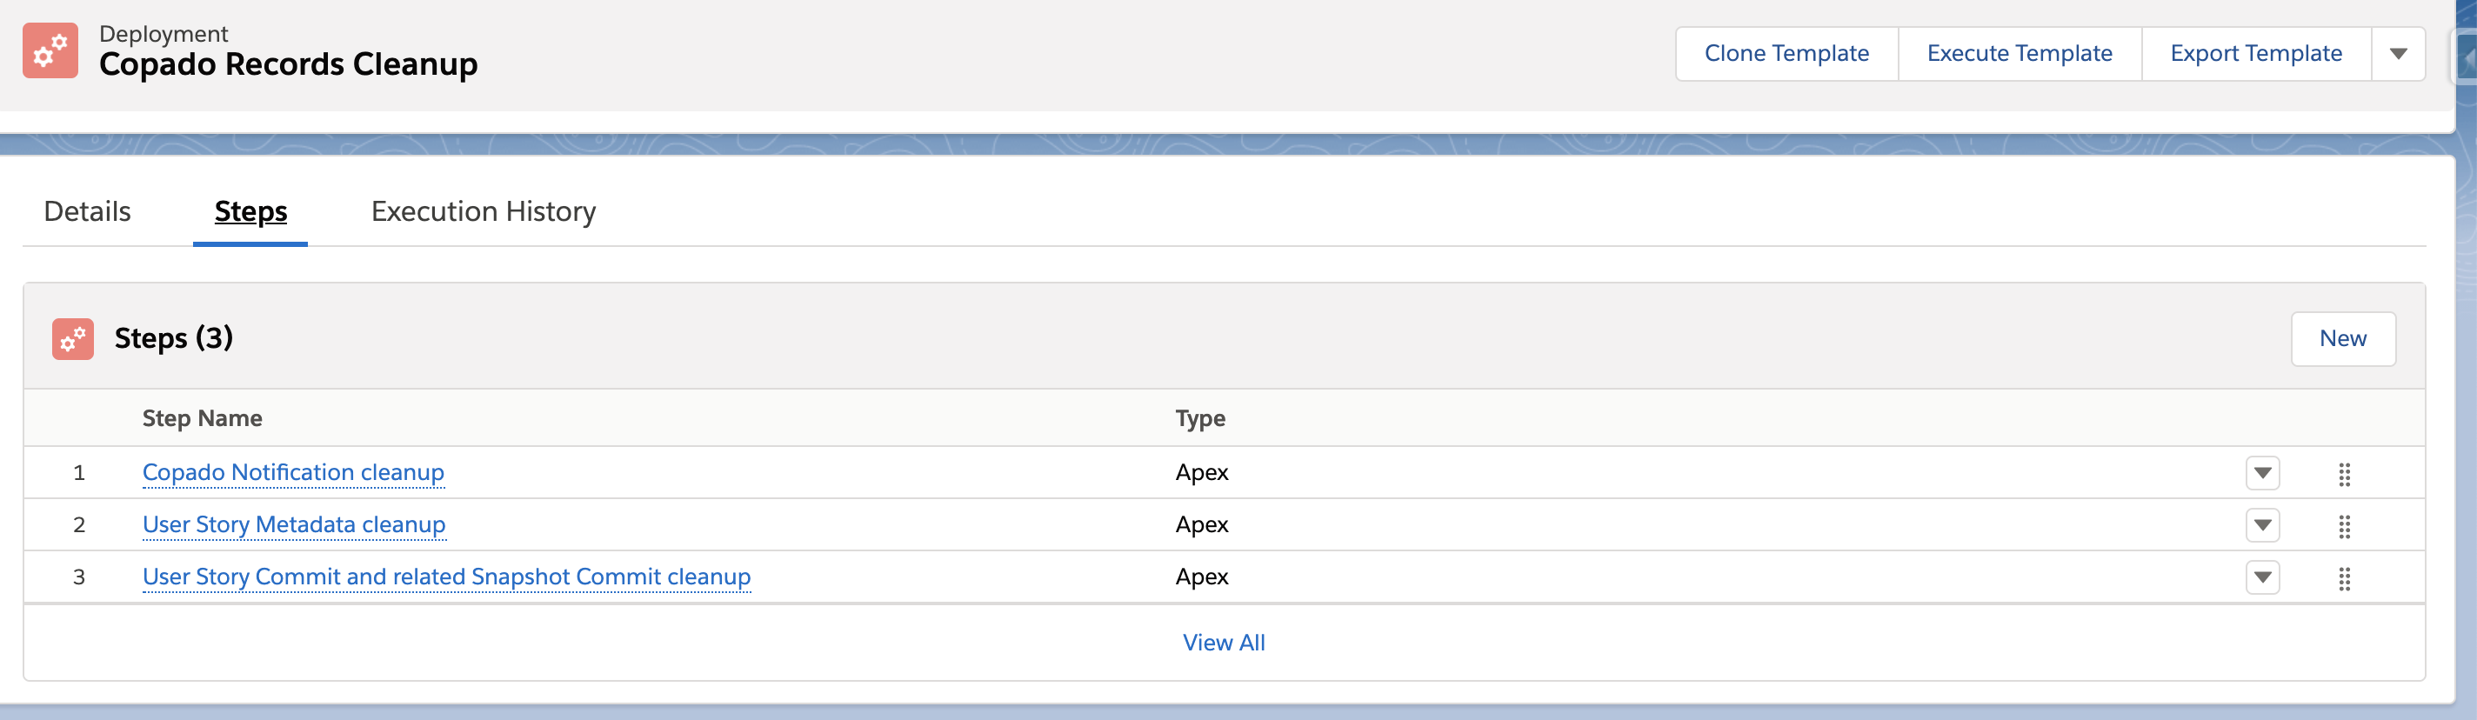Image resolution: width=2477 pixels, height=720 pixels.
Task: Open row actions for User Story Metadata cleanup
Action: coord(2262,525)
